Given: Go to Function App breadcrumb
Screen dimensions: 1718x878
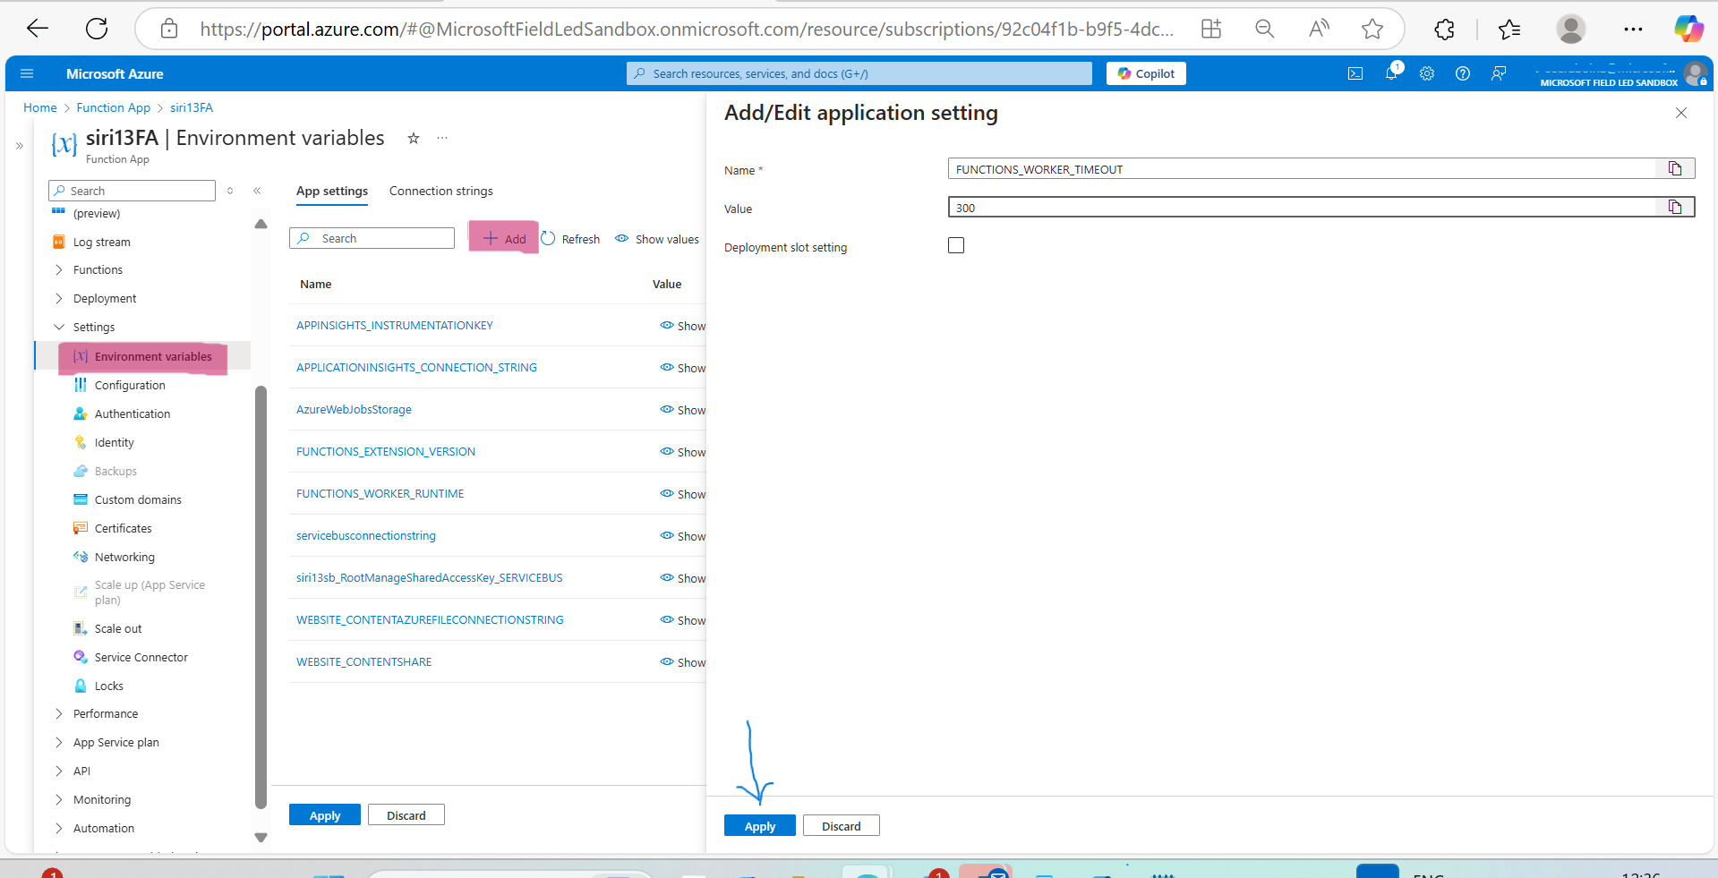Looking at the screenshot, I should tap(114, 107).
